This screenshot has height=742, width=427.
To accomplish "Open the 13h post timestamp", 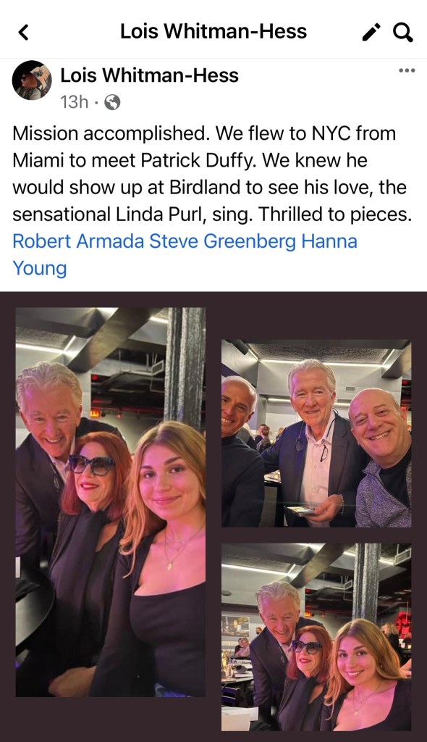I will coord(75,101).
